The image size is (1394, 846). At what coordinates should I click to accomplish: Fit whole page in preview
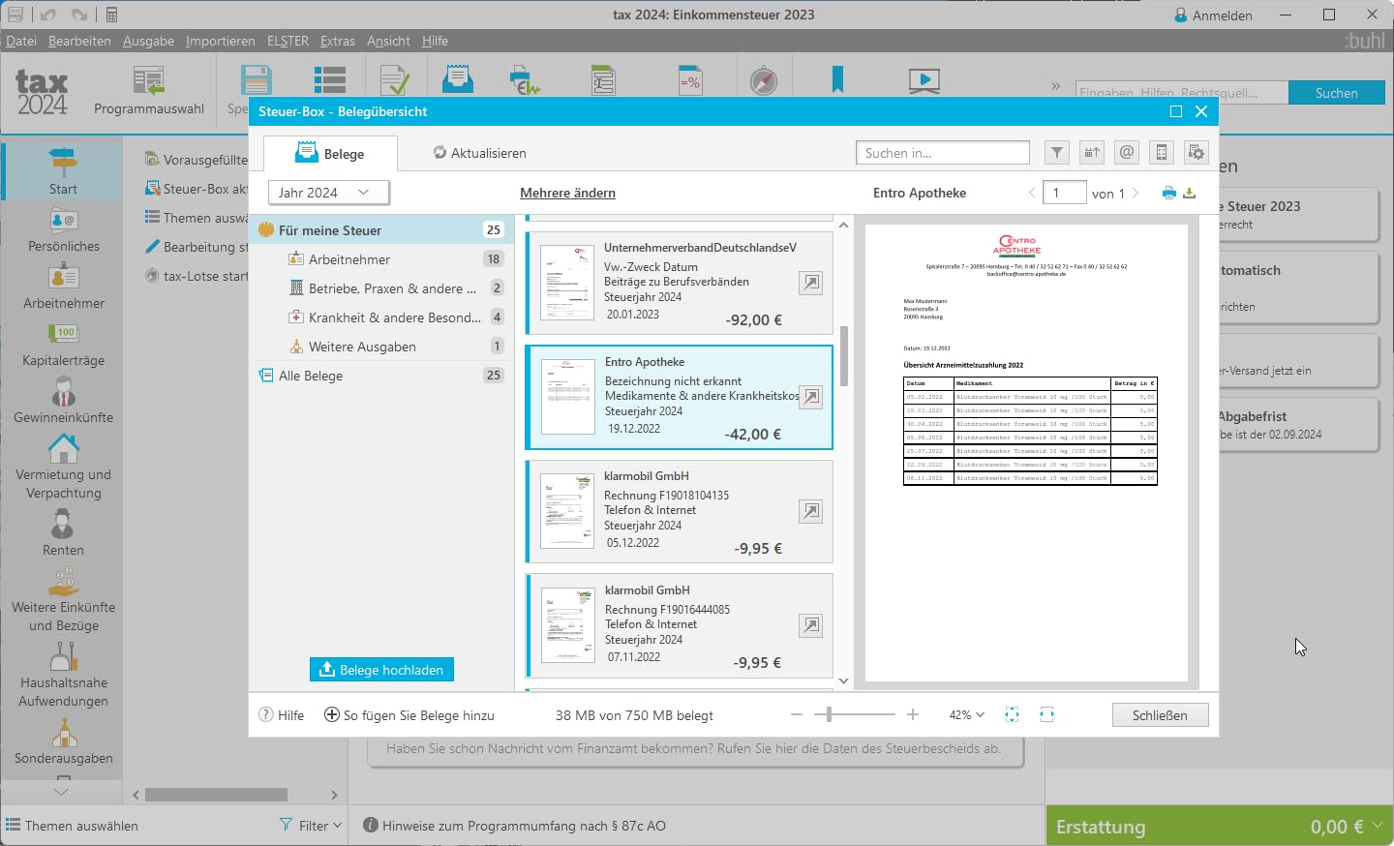click(1013, 714)
